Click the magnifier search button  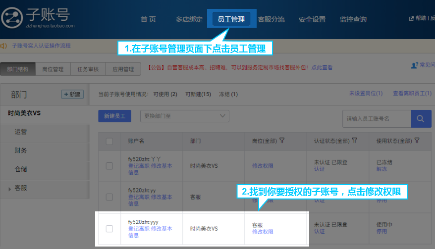click(421, 119)
